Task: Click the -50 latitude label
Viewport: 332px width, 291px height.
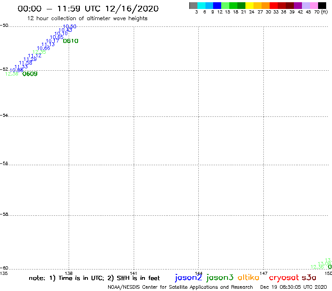Action: pos(4,26)
